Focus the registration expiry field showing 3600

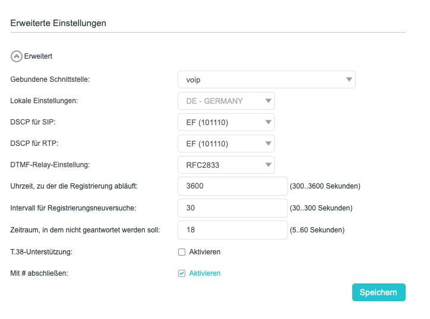232,186
